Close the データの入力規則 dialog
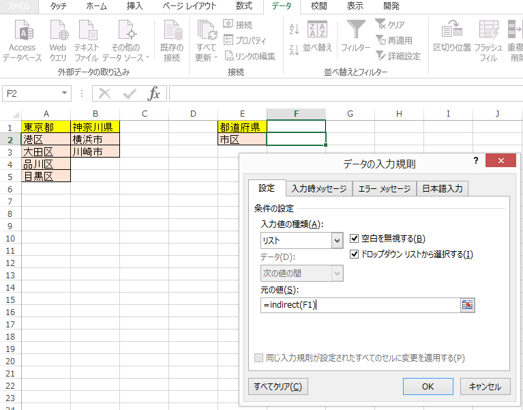The image size is (523, 410). click(x=500, y=161)
